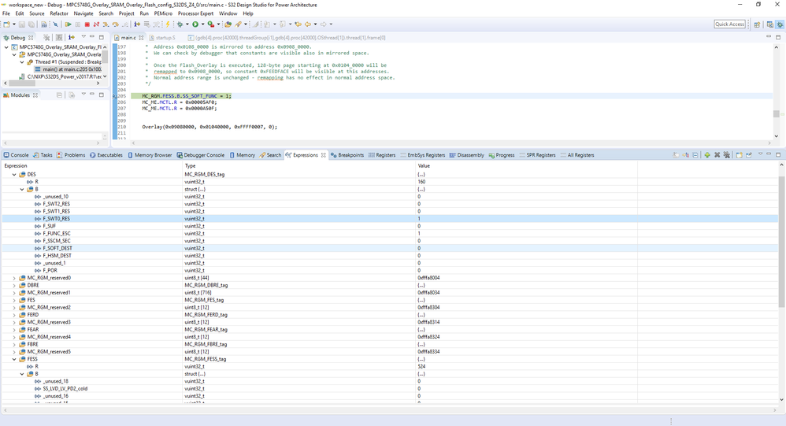The image size is (786, 426).
Task: Switch to the Disassembly tab
Action: coord(467,155)
